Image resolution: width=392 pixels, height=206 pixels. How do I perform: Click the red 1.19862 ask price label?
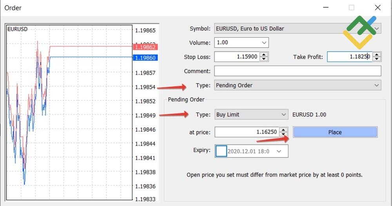(145, 47)
